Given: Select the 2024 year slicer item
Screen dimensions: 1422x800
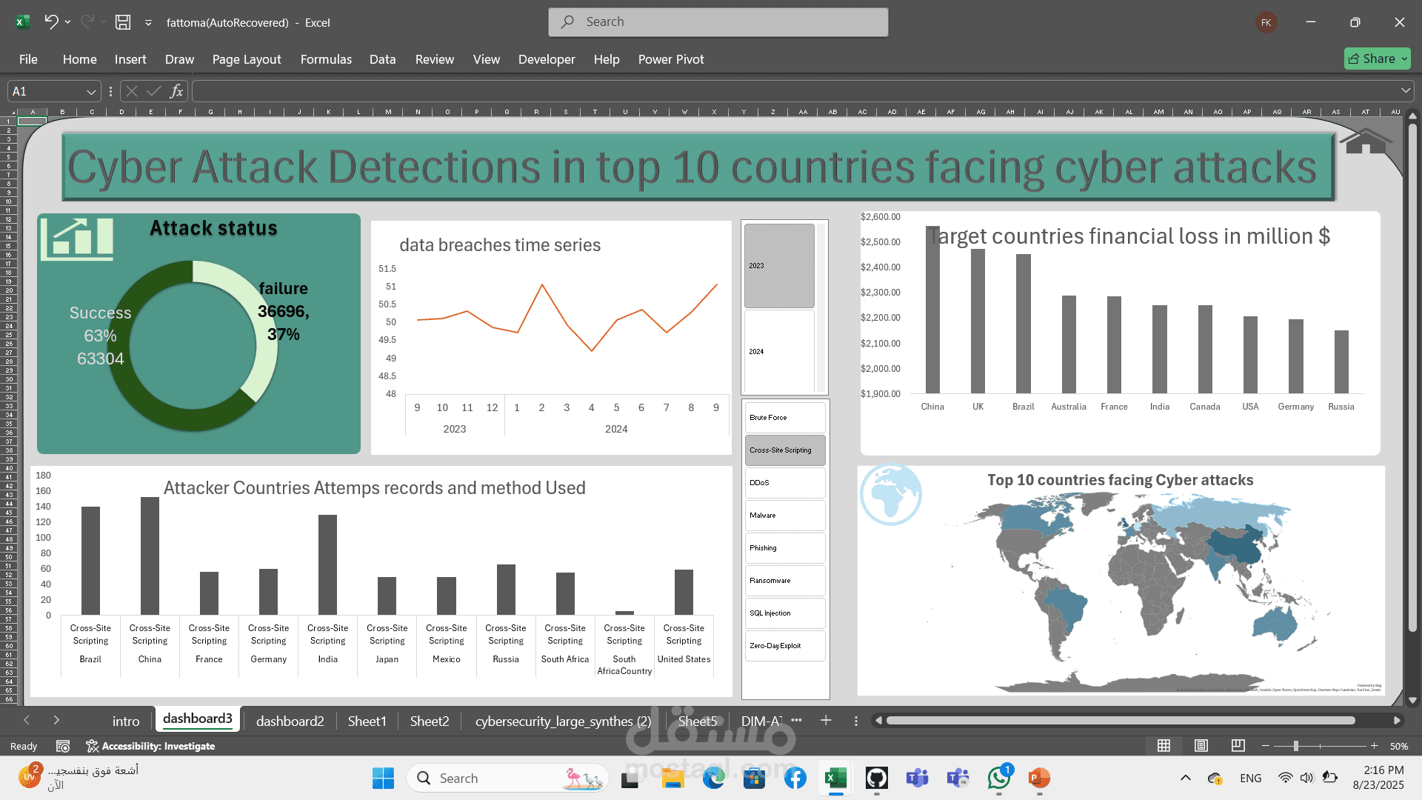Looking at the screenshot, I should [779, 352].
